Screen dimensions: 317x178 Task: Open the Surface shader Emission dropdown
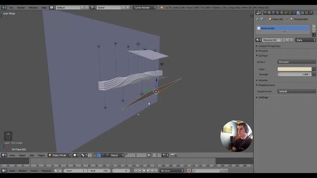click(296, 62)
